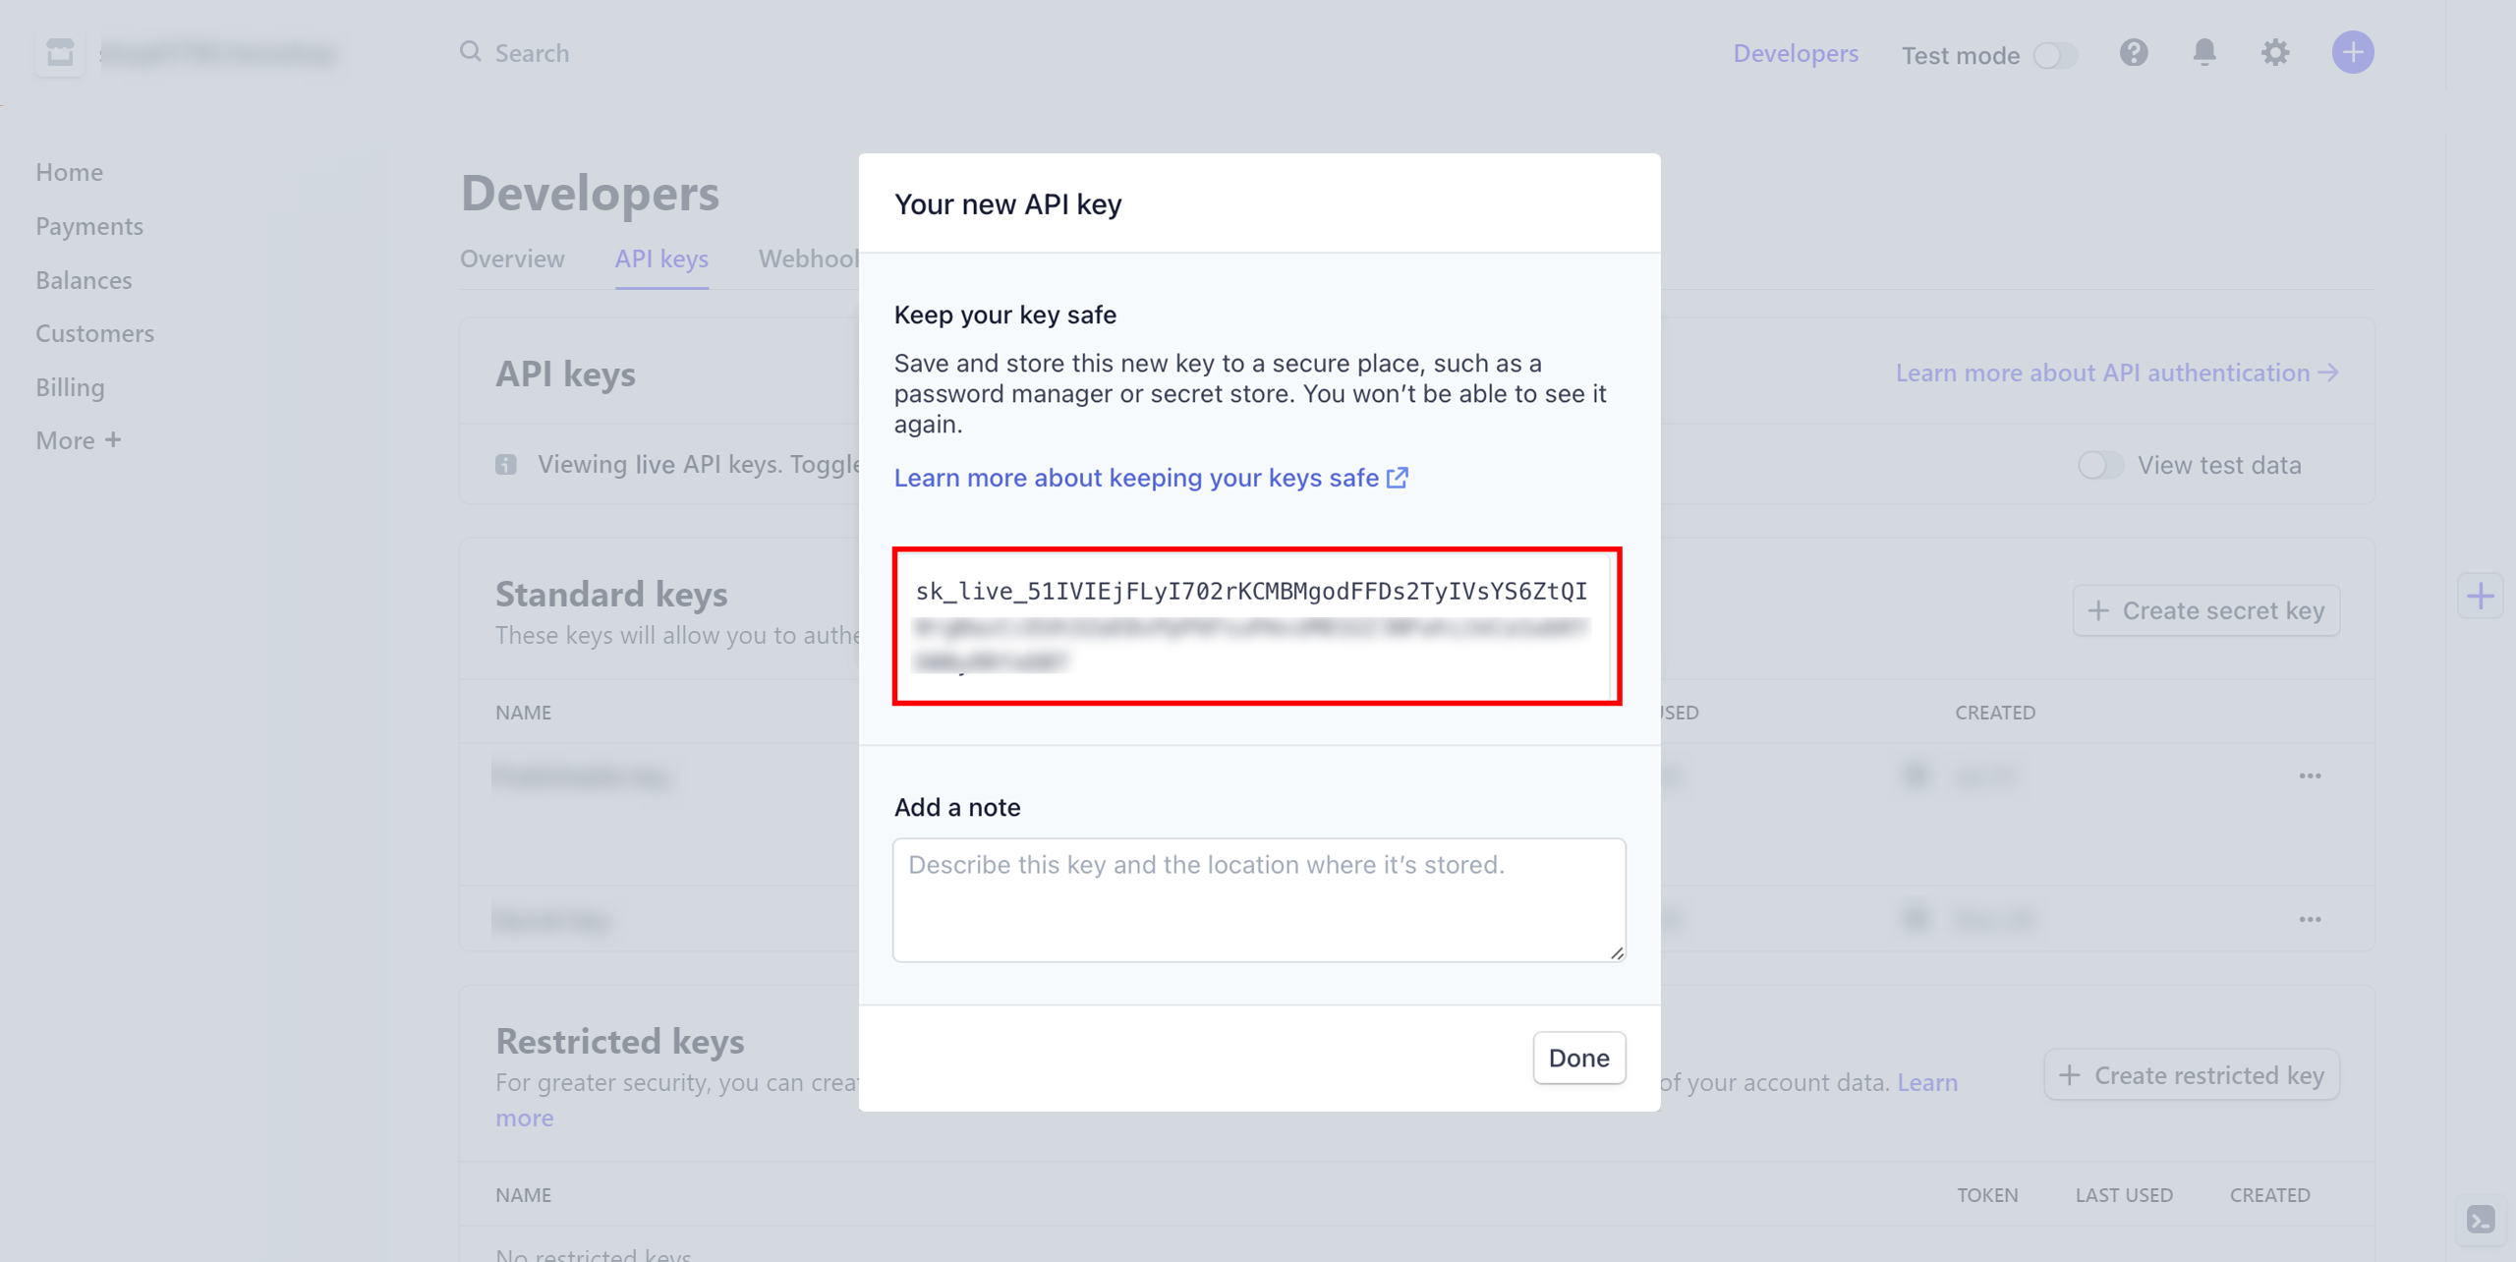Viewport: 2516px width, 1262px height.
Task: Click the Your new API key title
Action: click(1007, 204)
